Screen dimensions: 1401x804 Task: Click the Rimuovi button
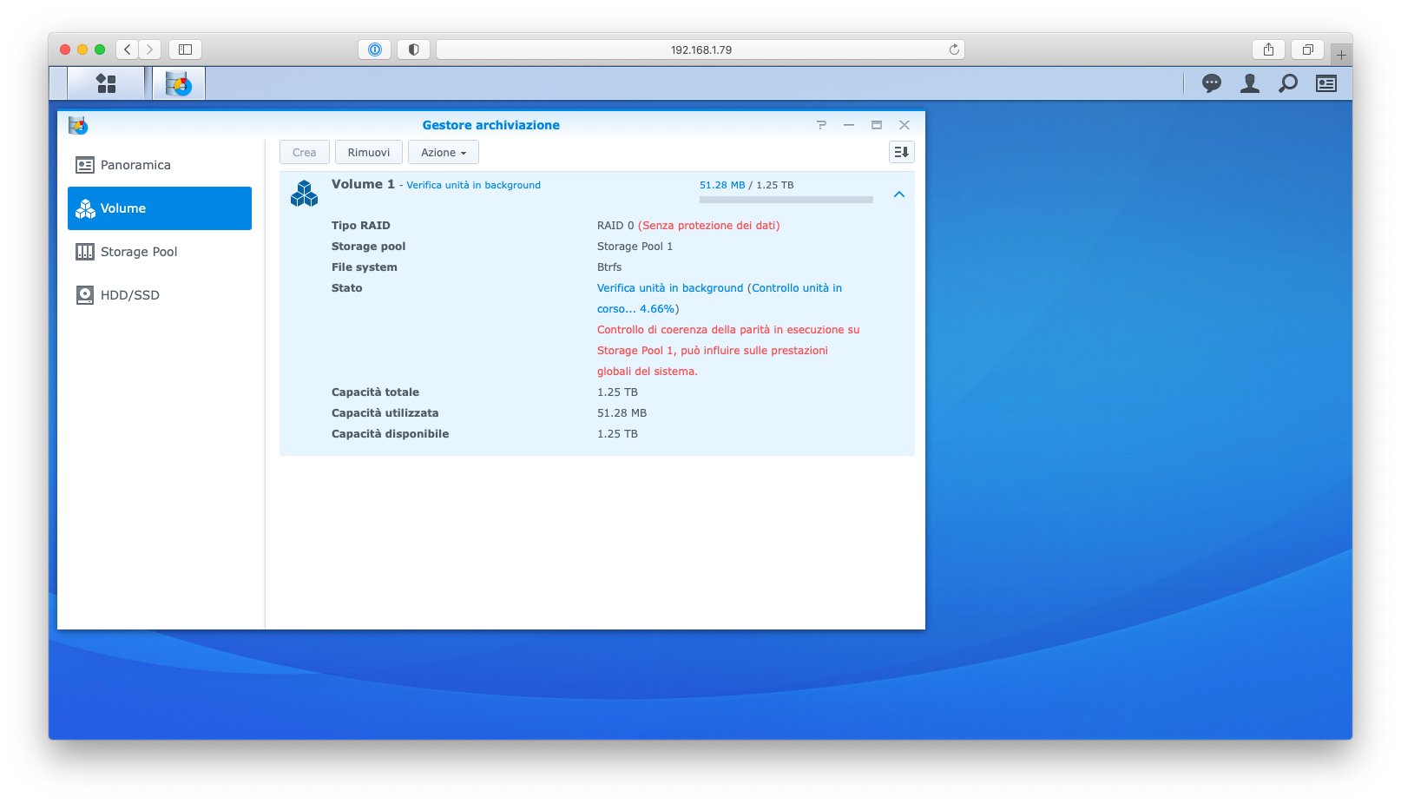[368, 152]
